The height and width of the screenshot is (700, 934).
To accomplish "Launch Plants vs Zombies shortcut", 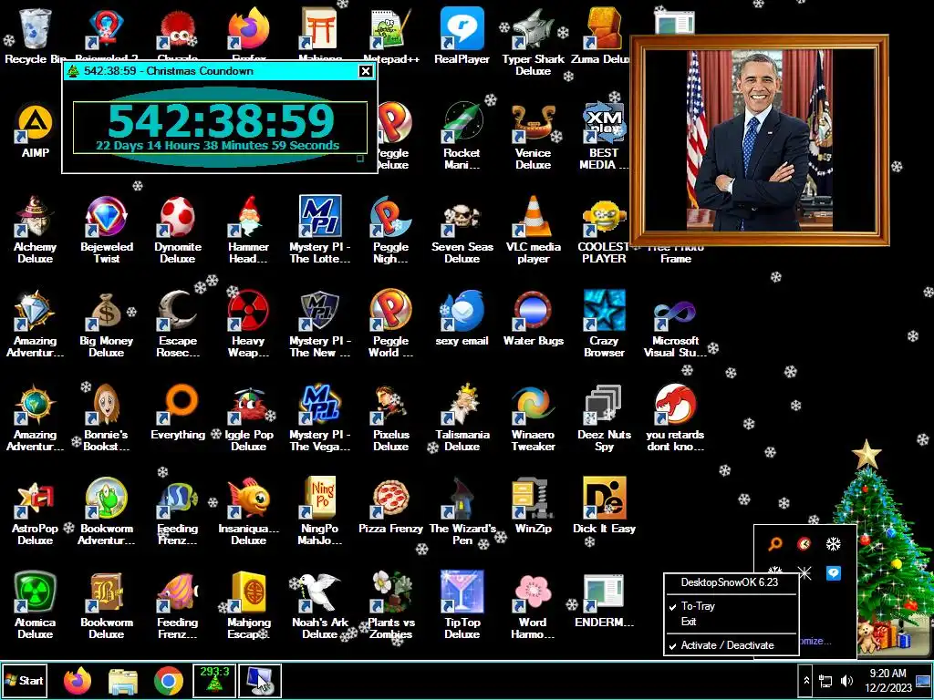I will tap(390, 605).
